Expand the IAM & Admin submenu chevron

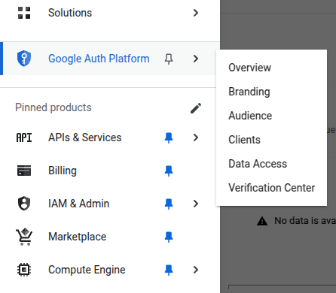(196, 204)
